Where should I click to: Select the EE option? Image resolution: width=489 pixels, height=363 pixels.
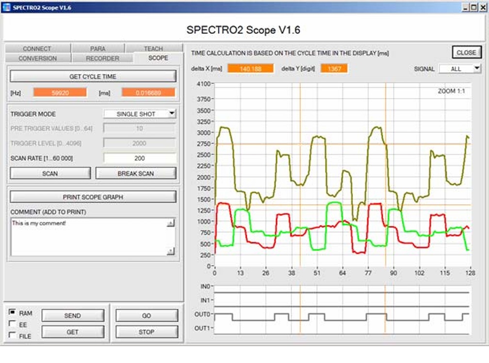(x=12, y=324)
